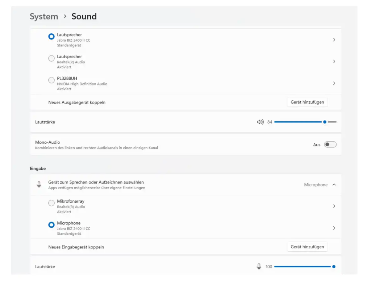Select the Realtek Lautsprecher radio button
371x281 pixels.
point(51,58)
